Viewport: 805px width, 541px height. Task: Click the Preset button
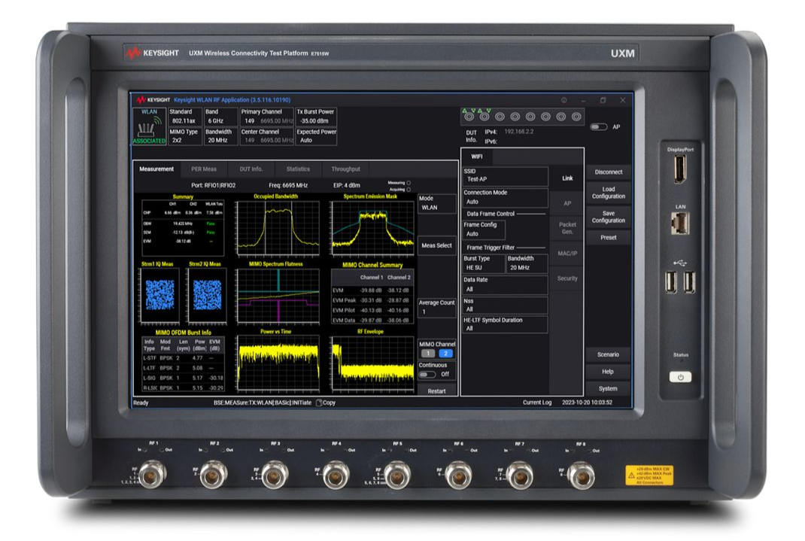[609, 238]
